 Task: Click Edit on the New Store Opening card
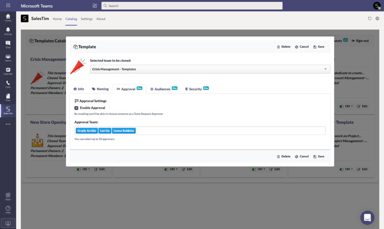(x=99, y=169)
